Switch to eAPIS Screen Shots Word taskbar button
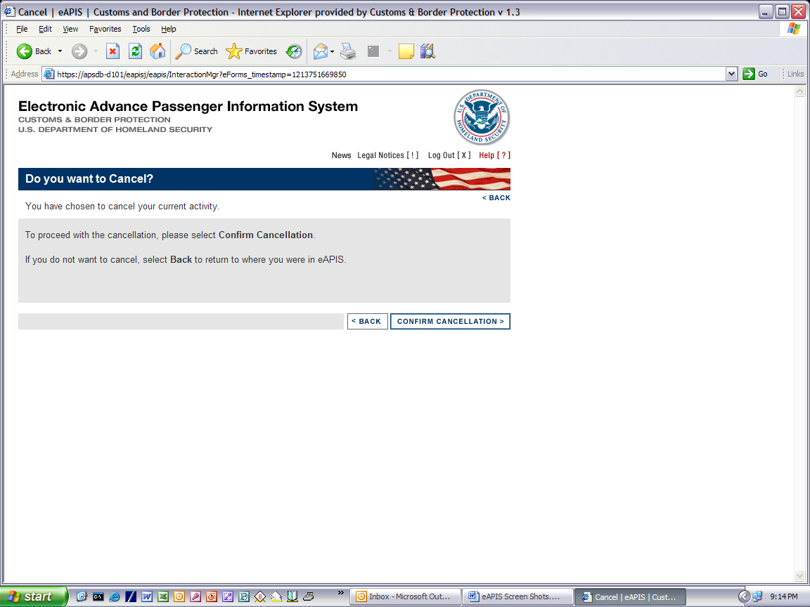This screenshot has width=810, height=607. click(x=518, y=596)
